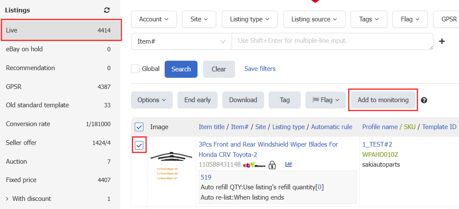Click the Save filters link
Image resolution: width=459 pixels, height=209 pixels.
click(260, 69)
